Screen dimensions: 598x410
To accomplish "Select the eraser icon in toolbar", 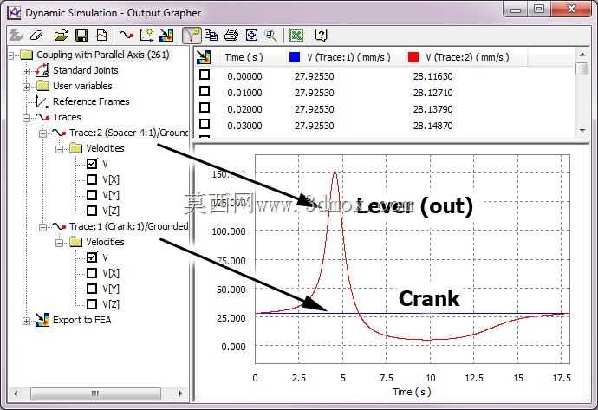I will coord(36,36).
